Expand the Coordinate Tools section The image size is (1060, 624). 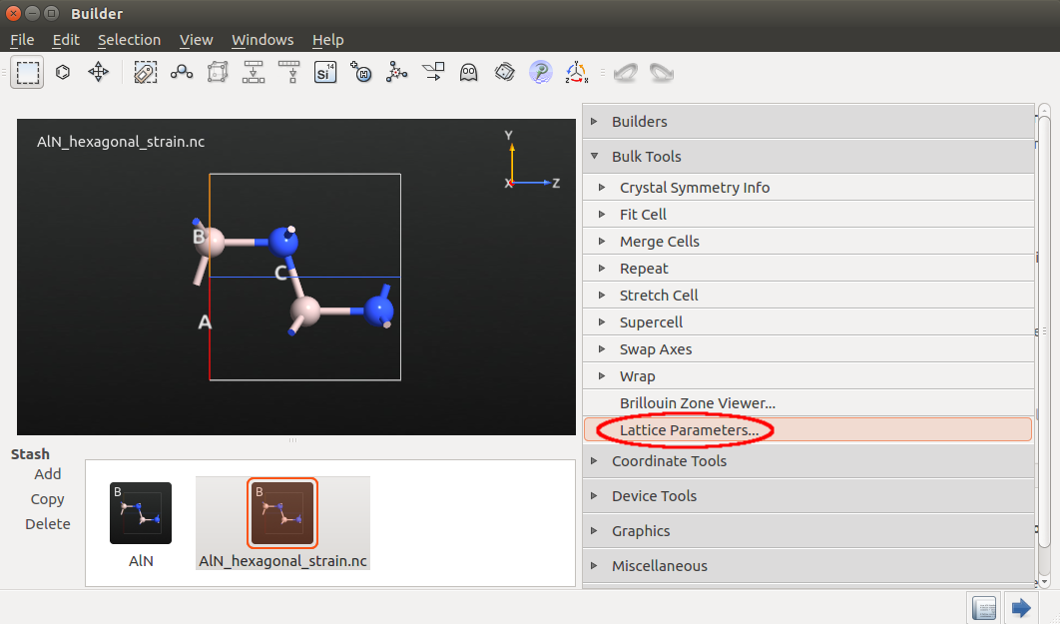pos(808,461)
